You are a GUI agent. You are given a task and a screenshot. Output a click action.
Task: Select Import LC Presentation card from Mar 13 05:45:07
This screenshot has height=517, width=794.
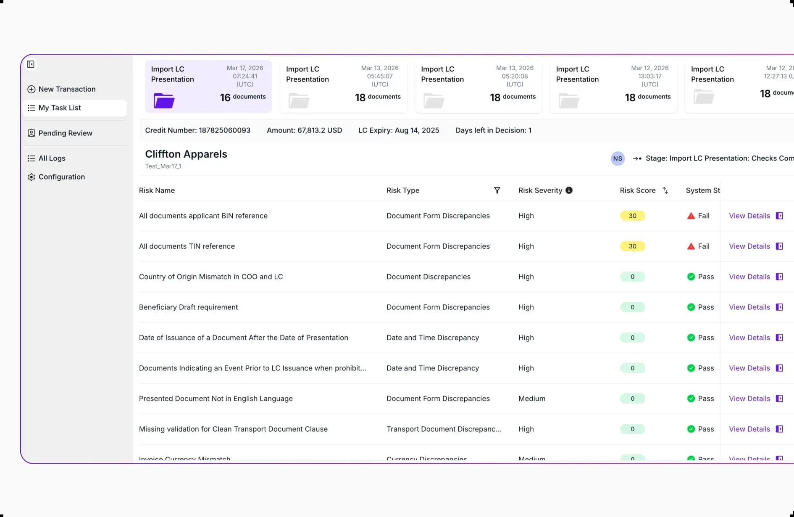(343, 86)
